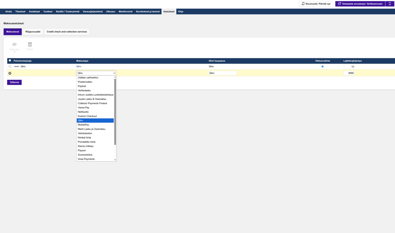The image size is (395, 233).
Task: Click the plus icon in the new row
Action: pos(10,73)
